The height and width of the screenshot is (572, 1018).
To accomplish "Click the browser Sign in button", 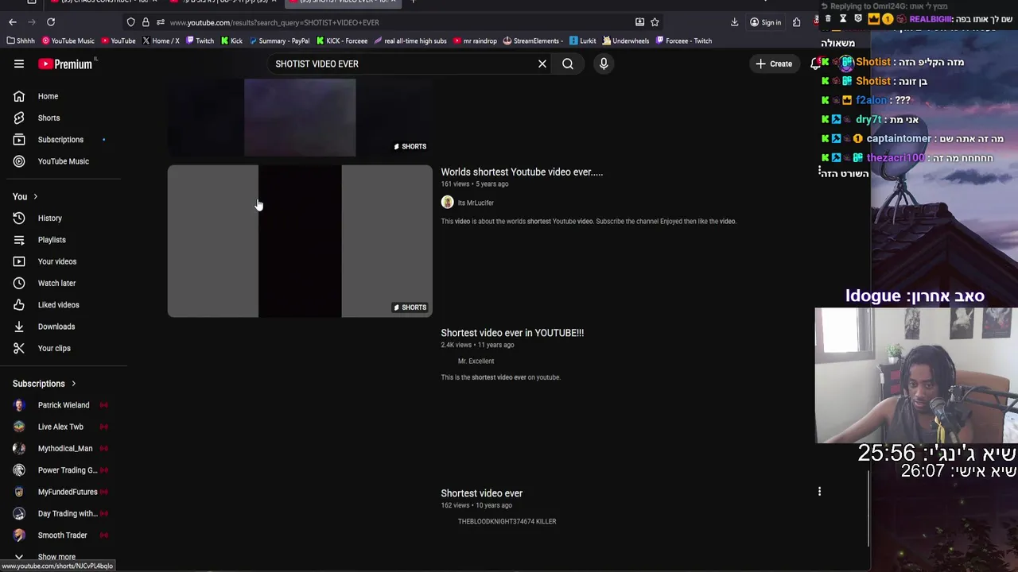I will coord(765,22).
